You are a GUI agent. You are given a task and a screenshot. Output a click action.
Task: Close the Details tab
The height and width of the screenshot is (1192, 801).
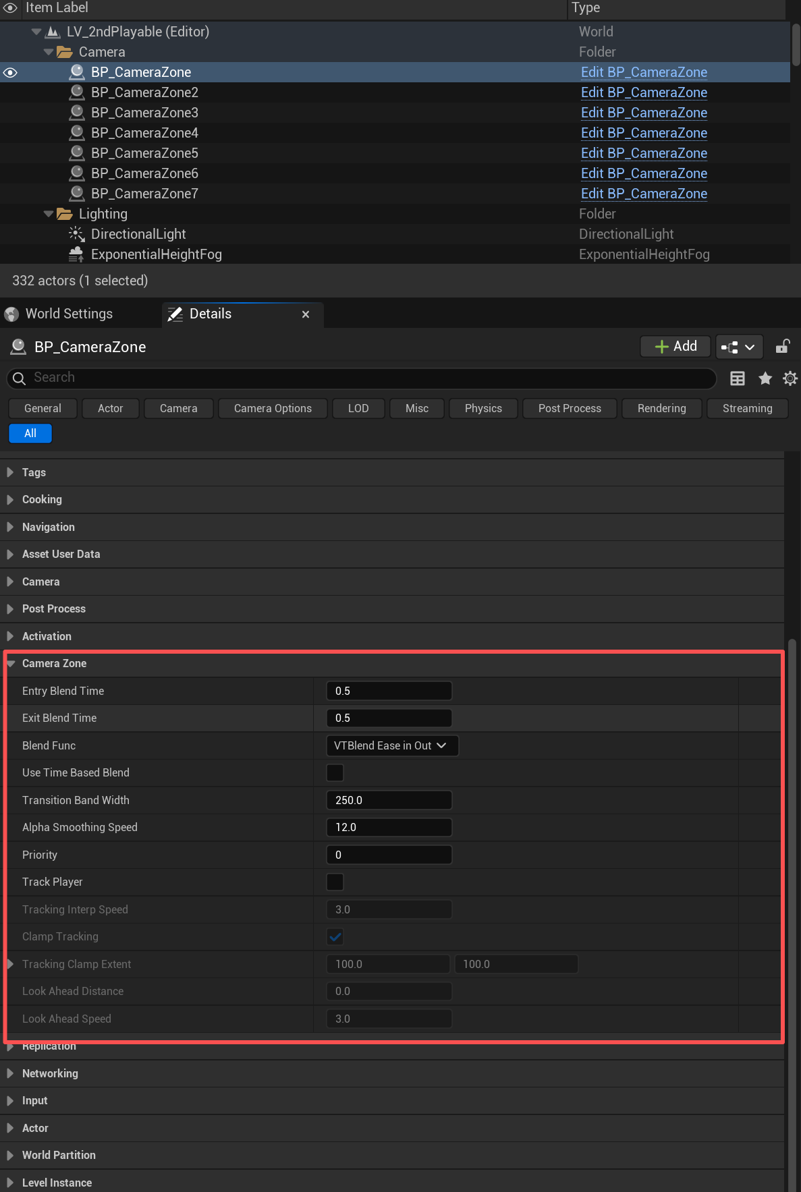point(306,314)
